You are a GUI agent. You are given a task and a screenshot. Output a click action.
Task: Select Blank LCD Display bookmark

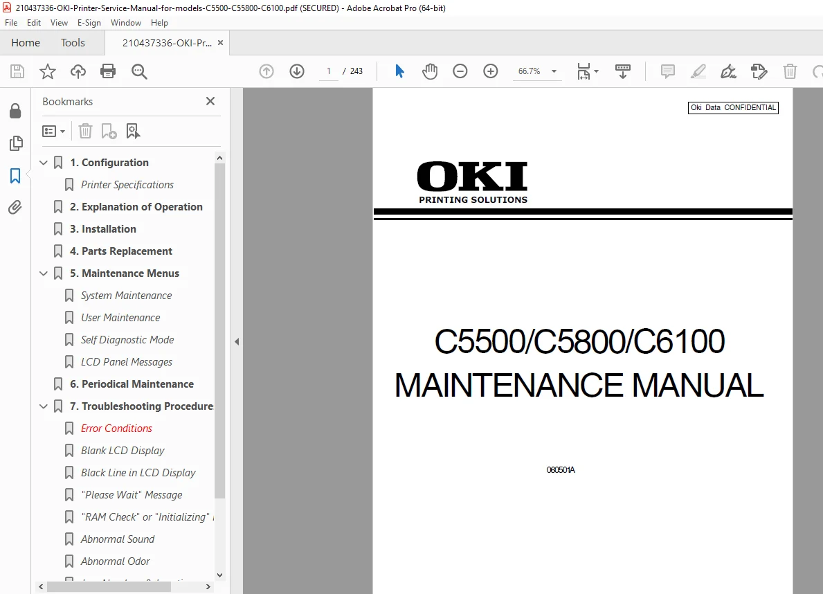(x=123, y=451)
